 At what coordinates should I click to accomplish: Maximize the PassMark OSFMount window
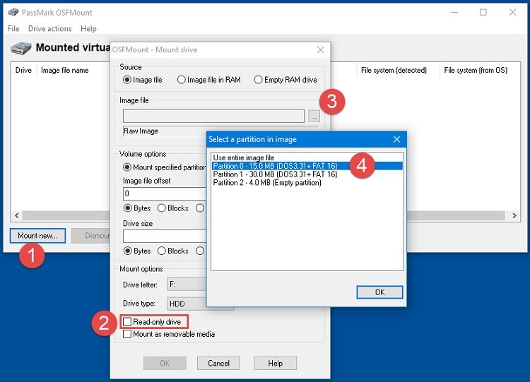(483, 13)
